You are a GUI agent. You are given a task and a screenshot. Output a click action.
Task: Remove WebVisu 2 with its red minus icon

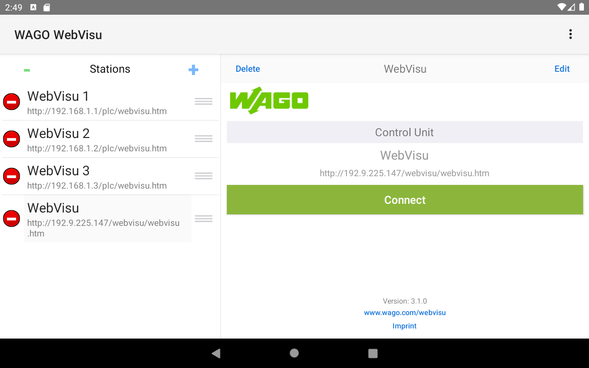(12, 139)
